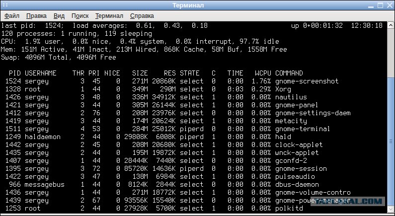Click the metacity command text
395x216 pixels.
(291, 121)
